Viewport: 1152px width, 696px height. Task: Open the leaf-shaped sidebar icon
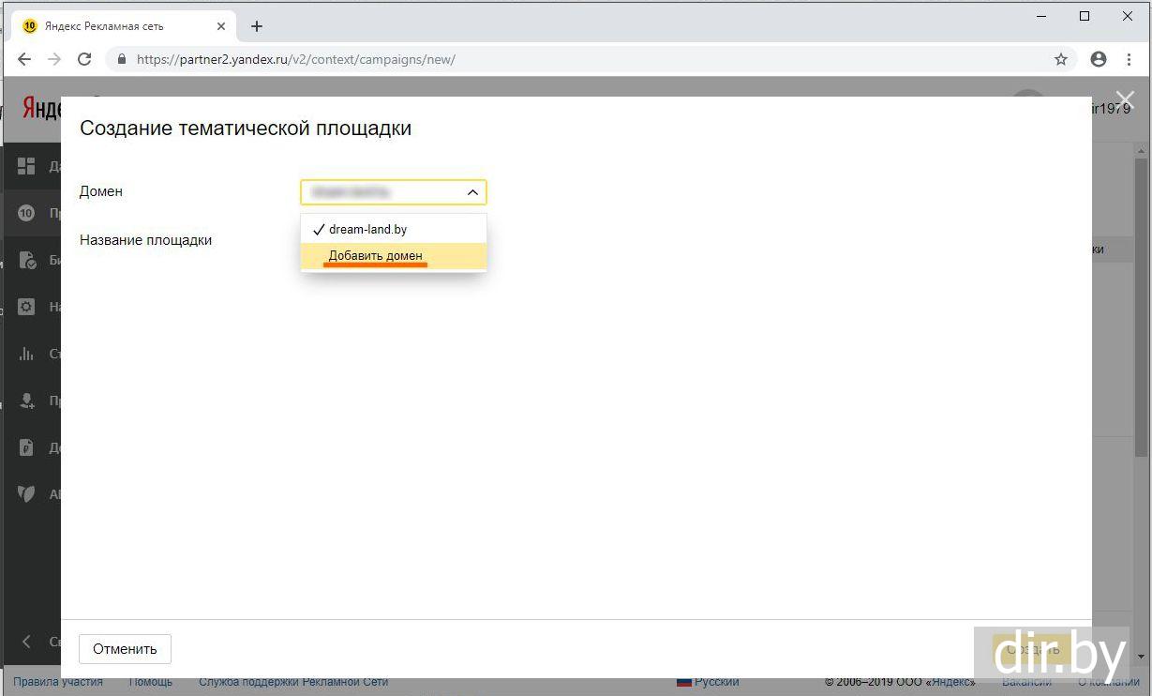[26, 494]
